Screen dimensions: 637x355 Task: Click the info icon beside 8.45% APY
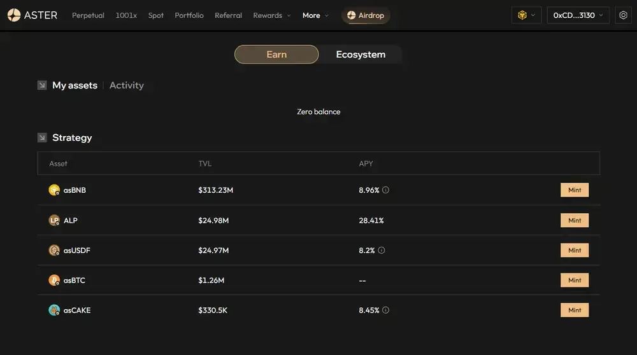click(385, 310)
